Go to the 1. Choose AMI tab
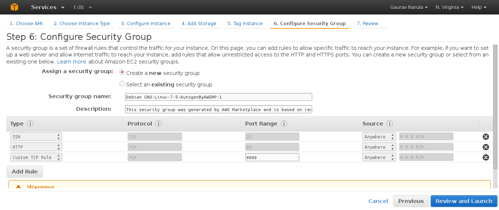This screenshot has width=499, height=210. (26, 23)
